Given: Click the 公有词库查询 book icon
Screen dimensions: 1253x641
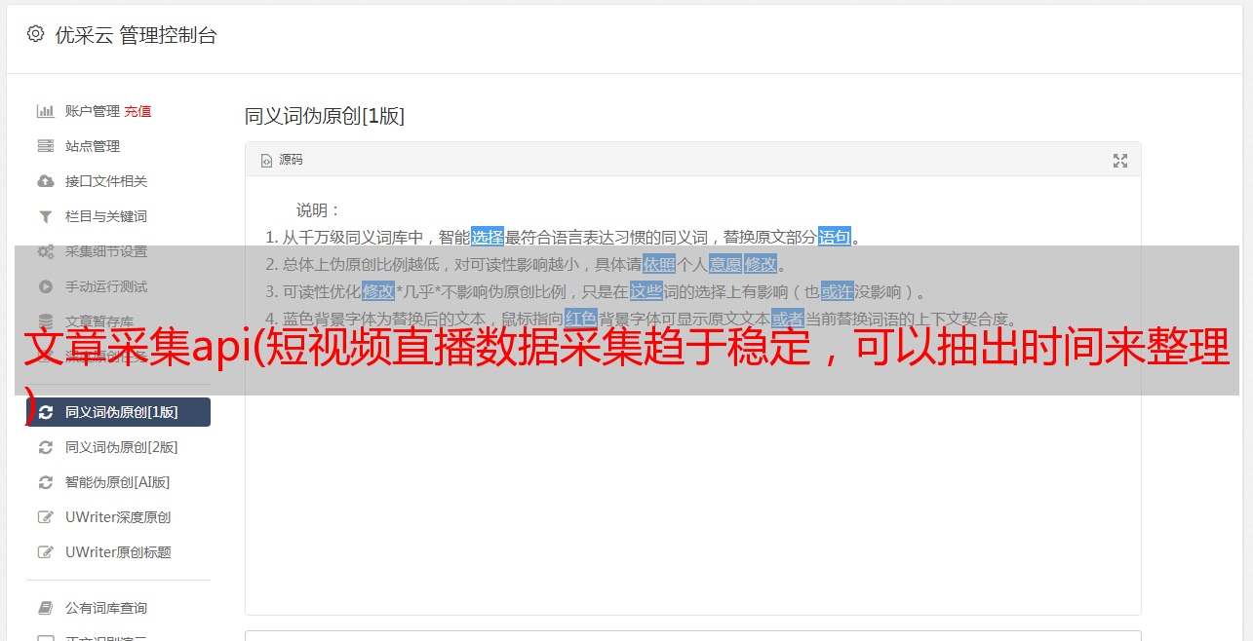Looking at the screenshot, I should pyautogui.click(x=45, y=608).
